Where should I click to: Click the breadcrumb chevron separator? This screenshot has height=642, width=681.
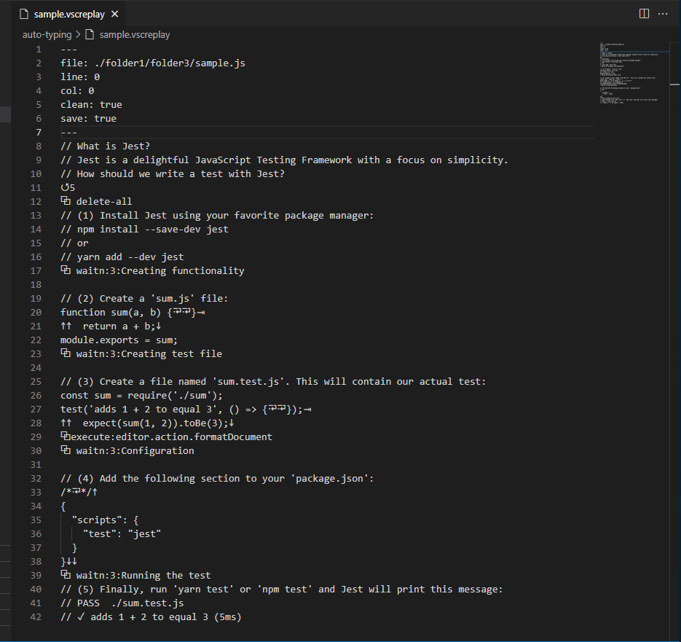(x=78, y=35)
